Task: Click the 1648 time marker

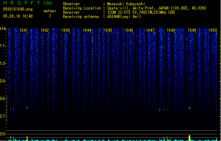Action: click(x=171, y=30)
